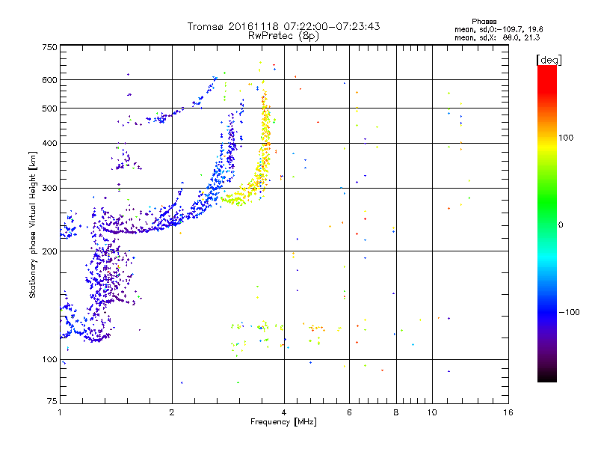Click the 'Stationary phase Virtual Height [km]' axis label
598x449 pixels.
(x=33, y=225)
